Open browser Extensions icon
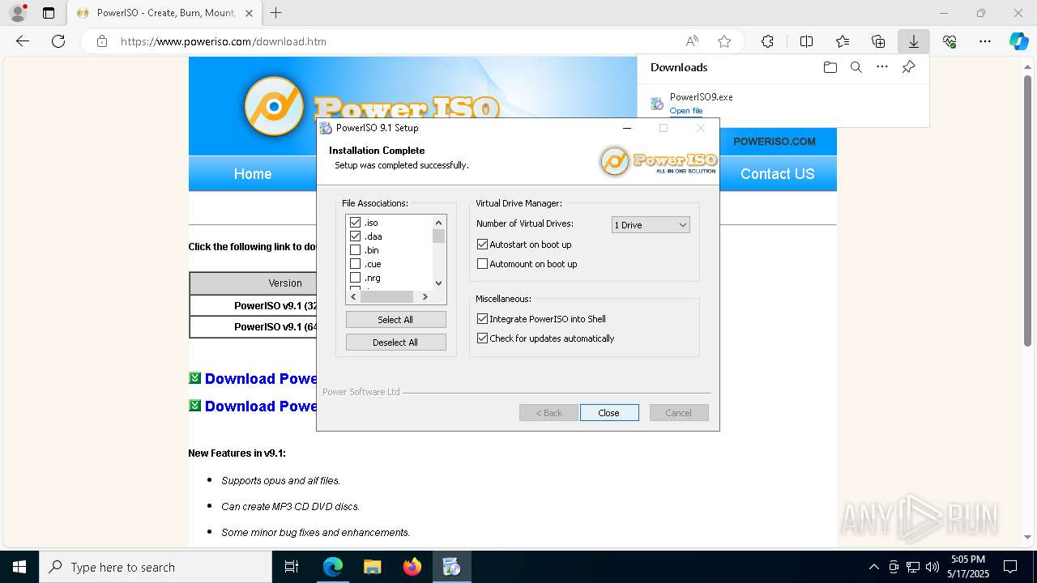Image resolution: width=1037 pixels, height=583 pixels. click(767, 41)
